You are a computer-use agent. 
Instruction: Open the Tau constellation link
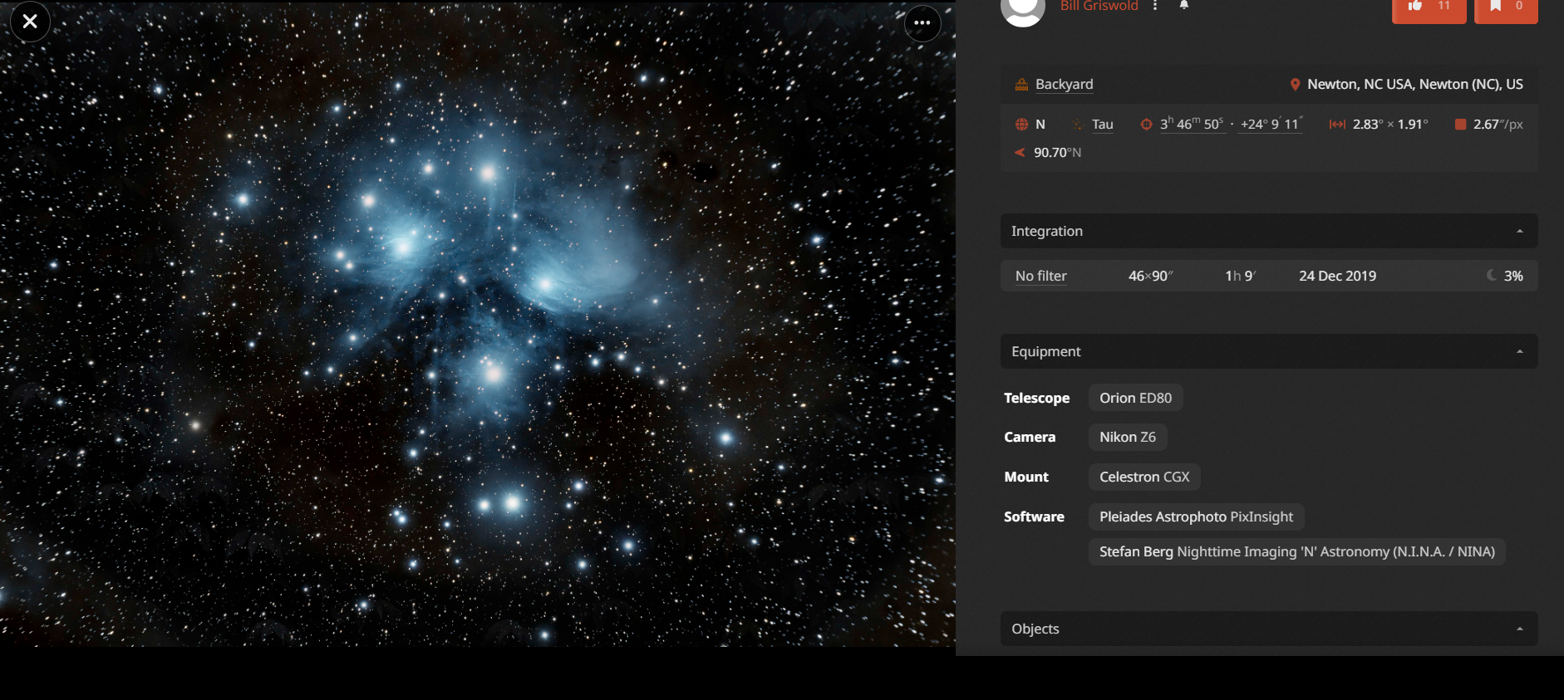coord(1103,124)
